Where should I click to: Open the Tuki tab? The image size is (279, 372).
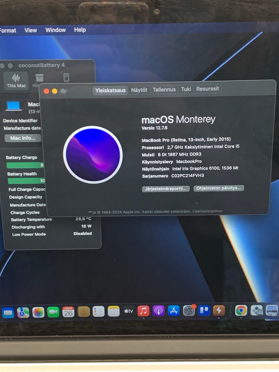(186, 89)
